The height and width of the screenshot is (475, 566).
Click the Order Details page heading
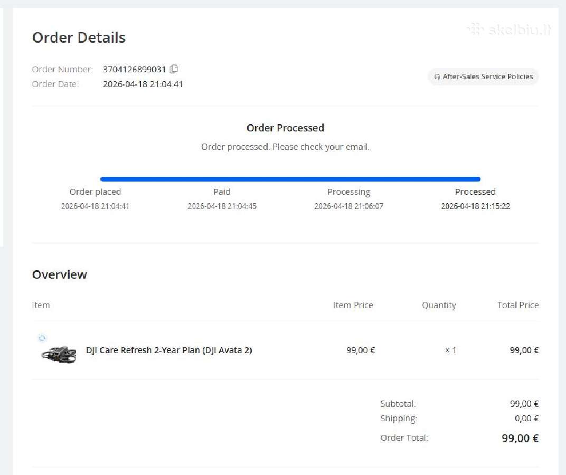click(79, 37)
